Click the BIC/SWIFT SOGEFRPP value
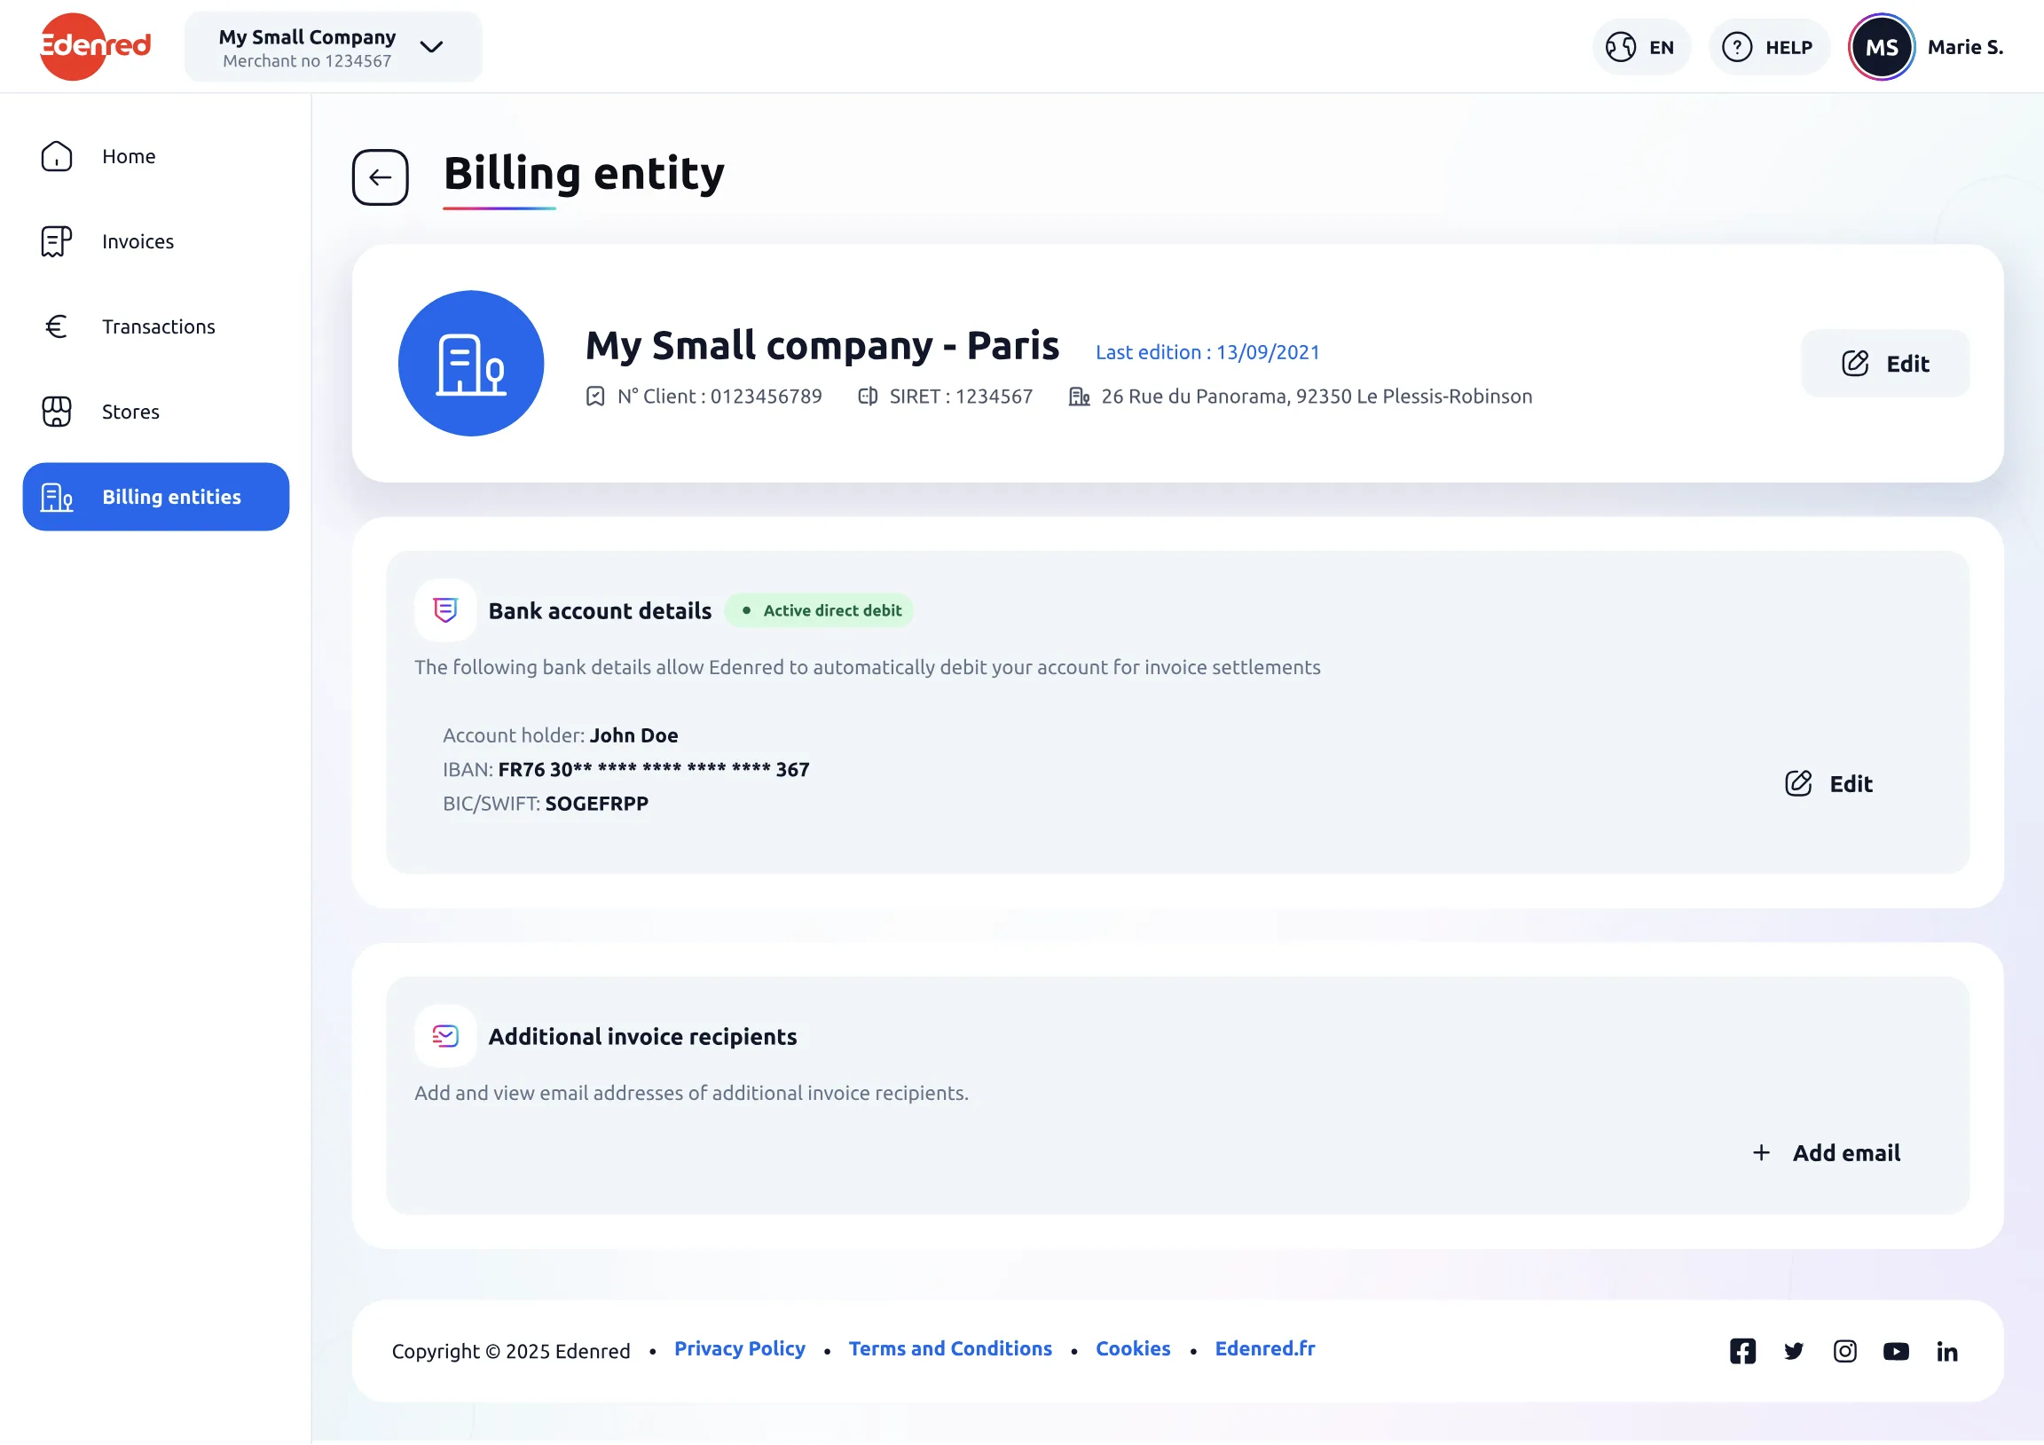Screen dimensions: 2044x1445 (596, 804)
